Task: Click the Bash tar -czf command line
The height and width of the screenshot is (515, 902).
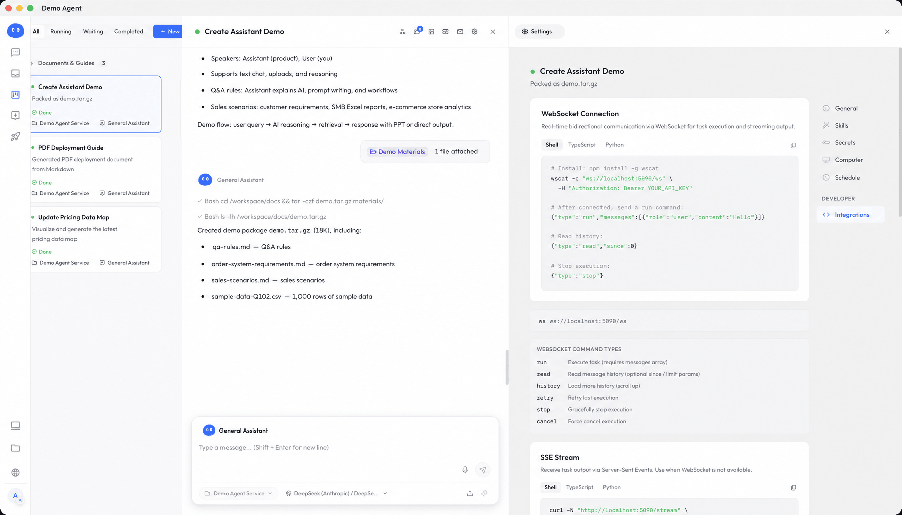Action: [290, 201]
